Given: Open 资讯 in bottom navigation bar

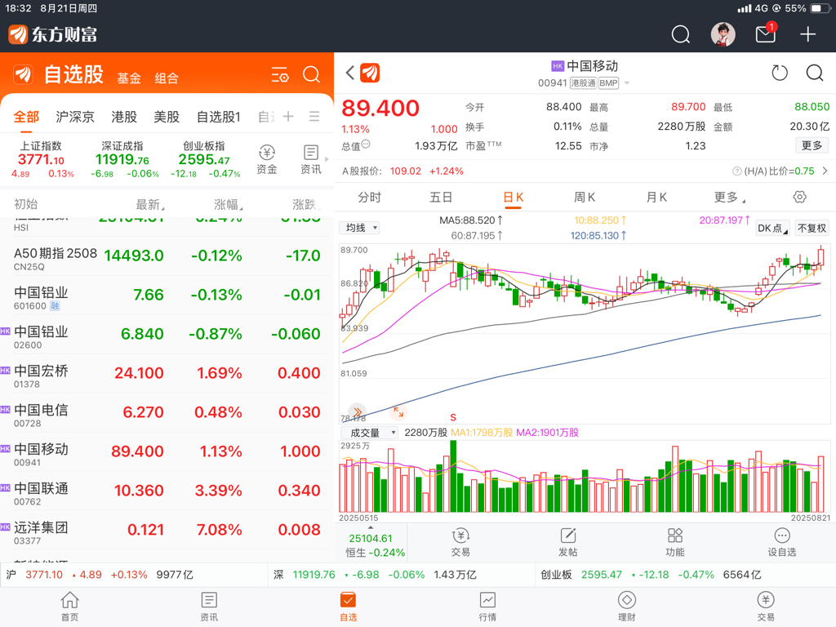Looking at the screenshot, I should 209,607.
